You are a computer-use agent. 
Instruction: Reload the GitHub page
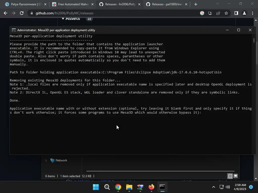22,13
